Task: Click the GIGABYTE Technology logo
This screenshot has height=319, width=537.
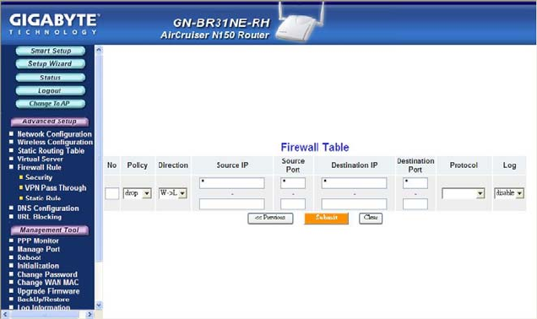Action: coord(54,24)
